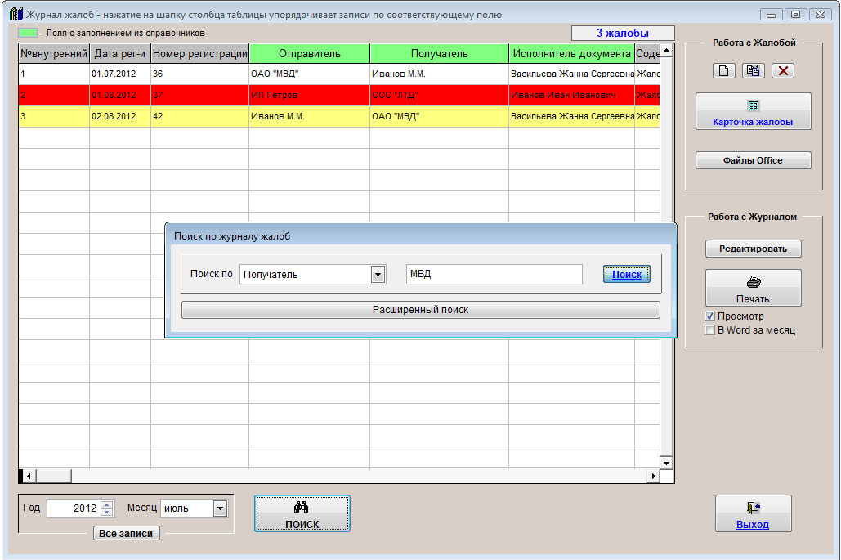Select registration number 37 cell

pyautogui.click(x=199, y=95)
